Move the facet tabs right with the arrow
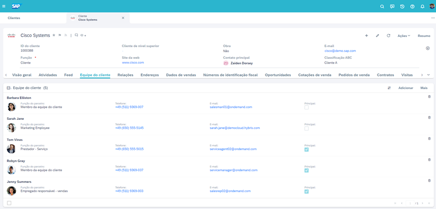 422,75
